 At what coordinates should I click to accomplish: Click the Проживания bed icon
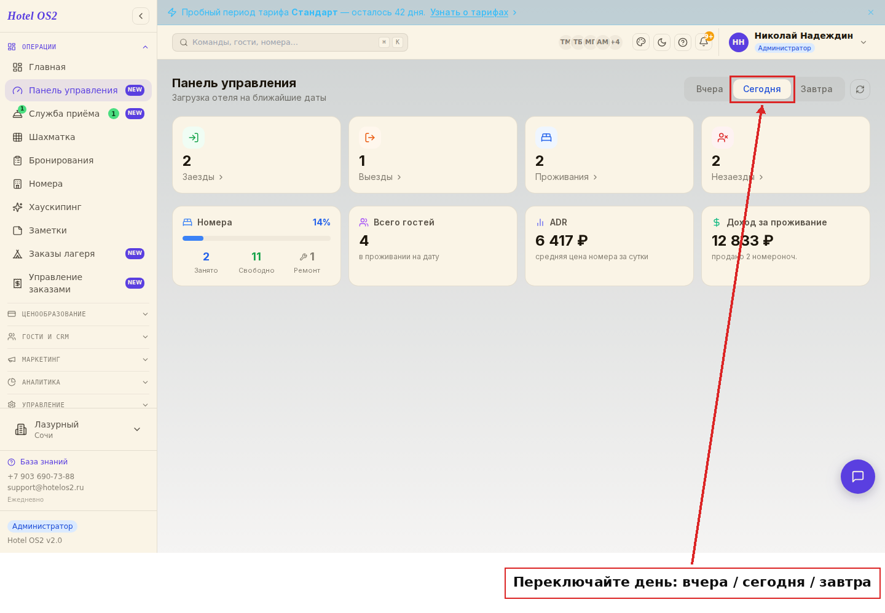546,138
